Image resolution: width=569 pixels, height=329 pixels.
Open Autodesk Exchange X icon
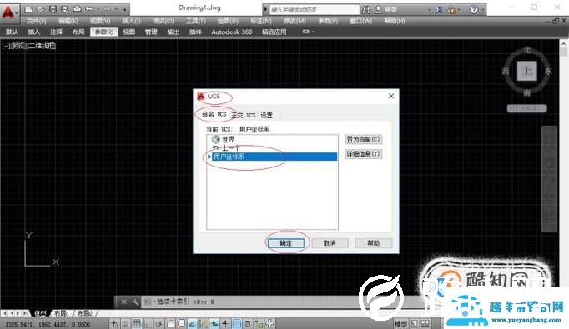tap(439, 10)
